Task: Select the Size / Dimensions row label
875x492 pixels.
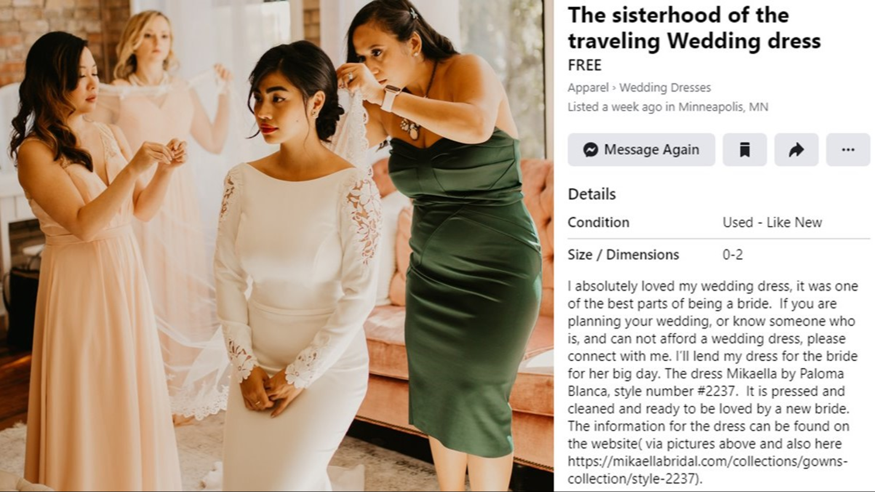Action: pos(623,255)
